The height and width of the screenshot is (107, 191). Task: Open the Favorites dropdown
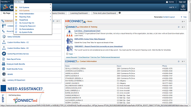pos(5,2)
